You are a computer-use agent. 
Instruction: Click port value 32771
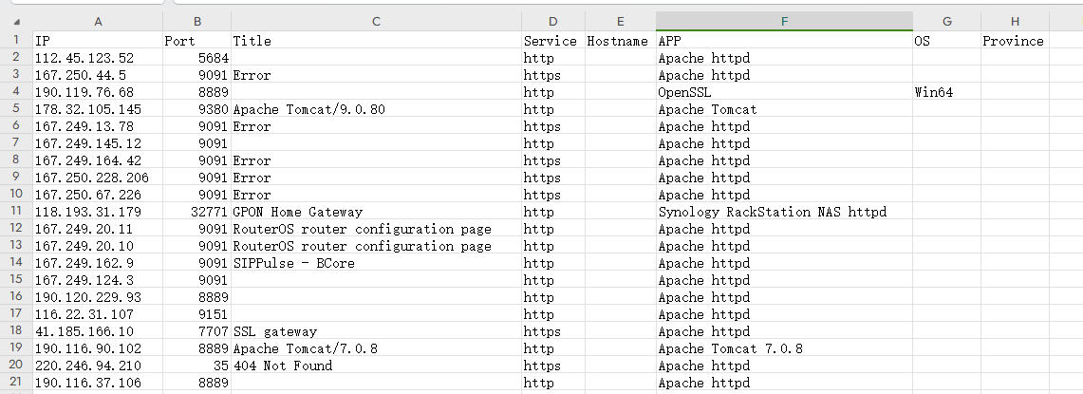point(196,212)
